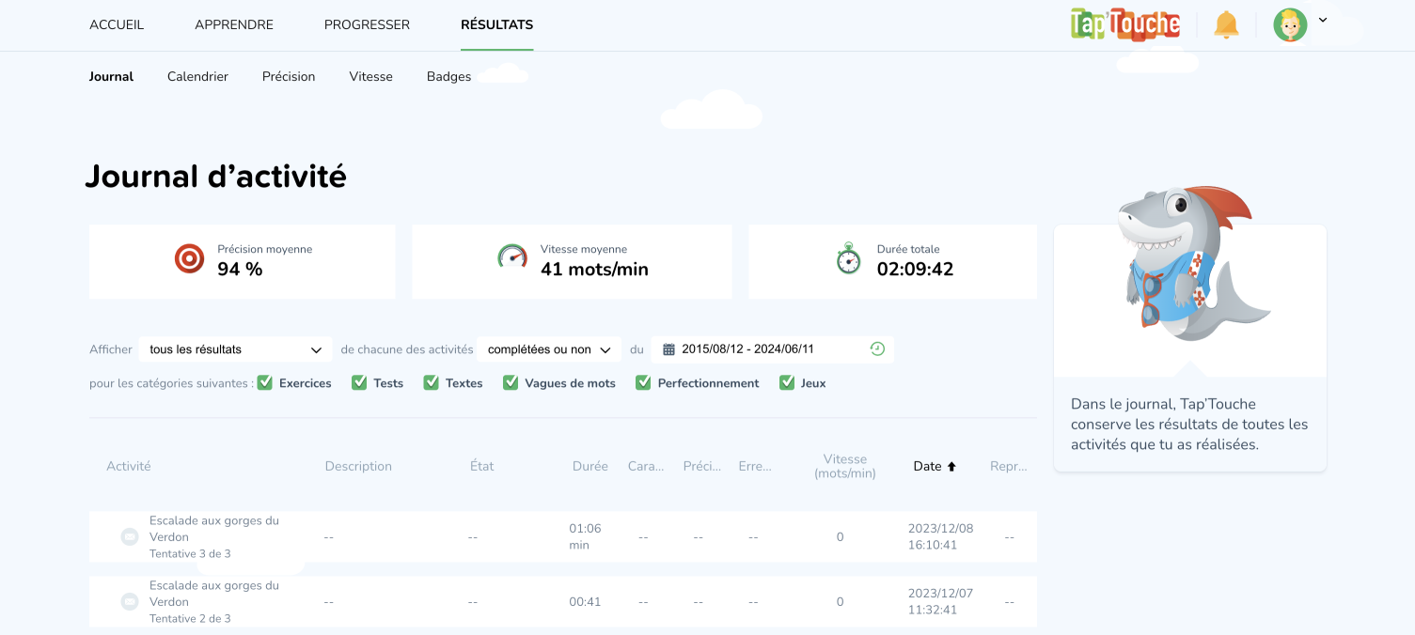Expand the chevron next to user avatar
1415x635 pixels.
click(1323, 20)
